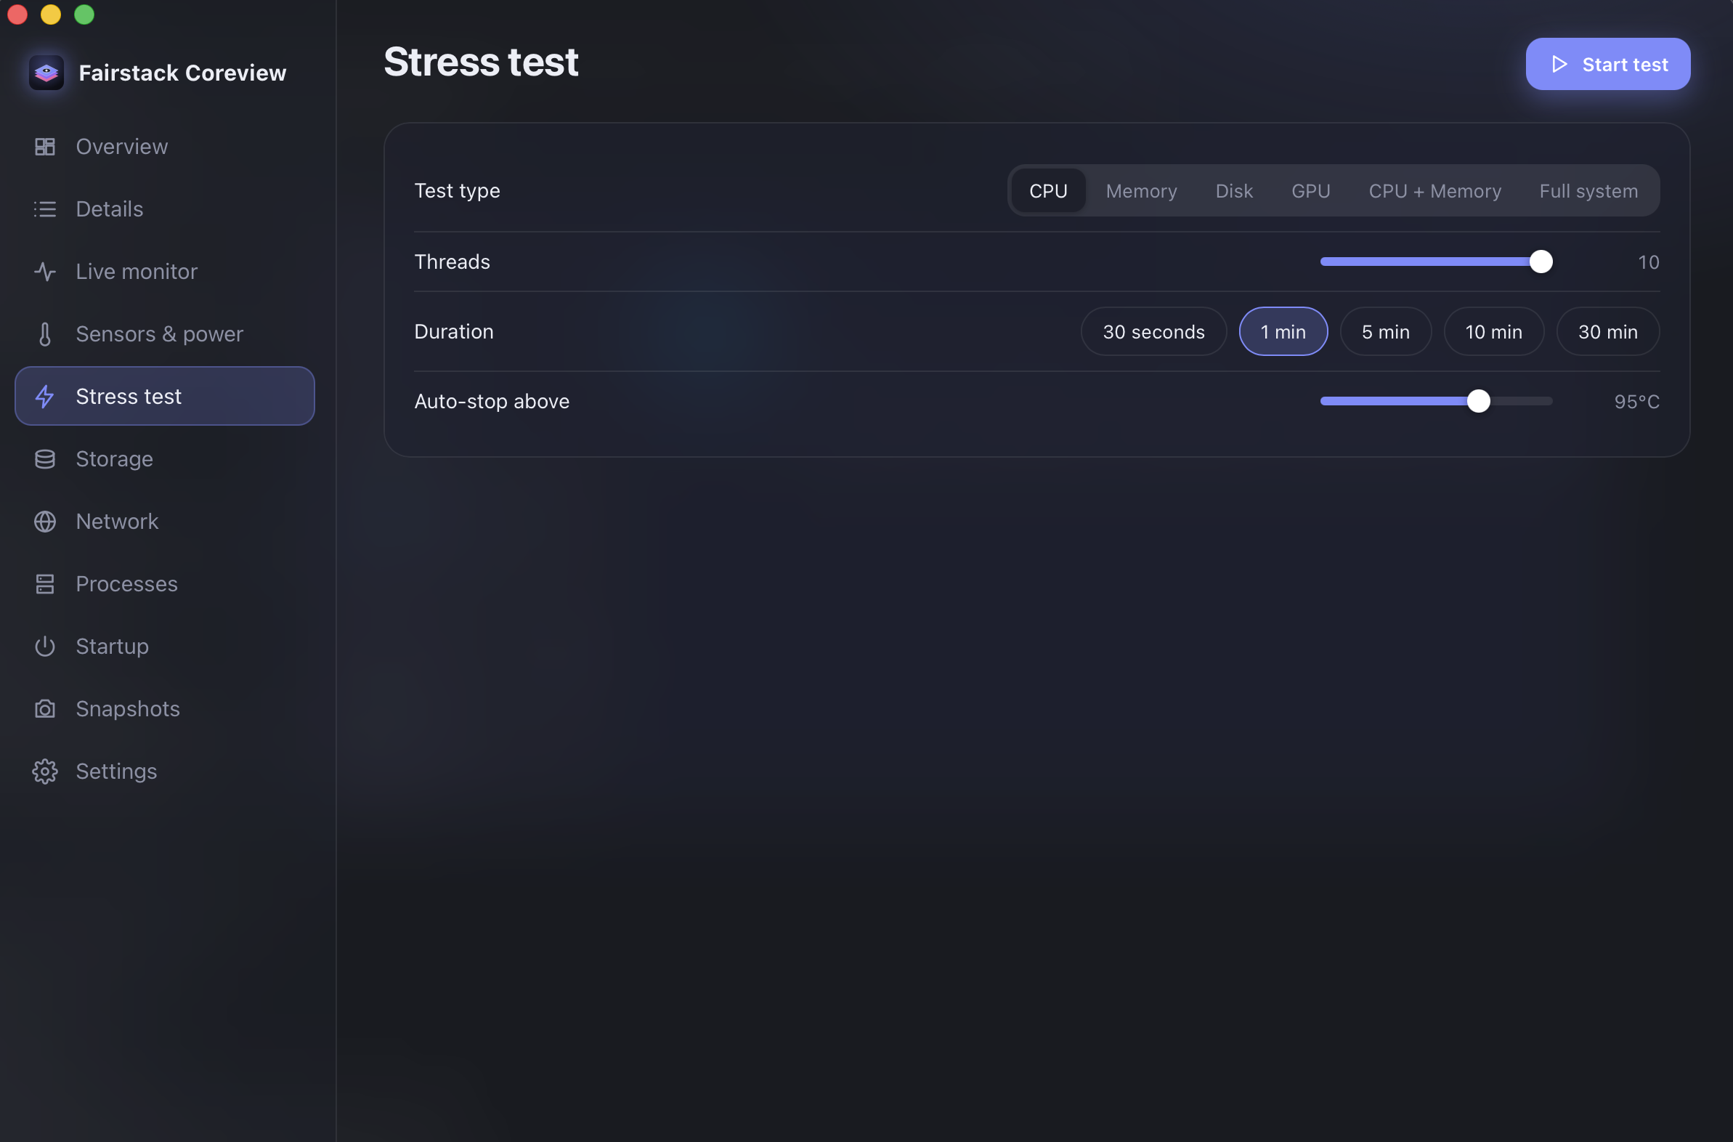This screenshot has height=1142, width=1733.
Task: Click the Snapshots camera icon
Action: (x=45, y=708)
